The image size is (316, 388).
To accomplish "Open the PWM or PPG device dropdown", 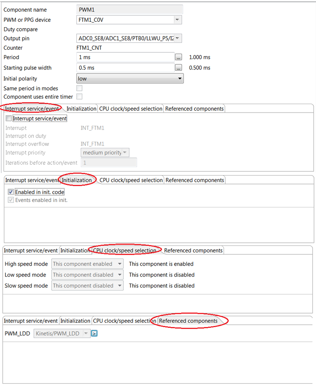I will click(177, 20).
